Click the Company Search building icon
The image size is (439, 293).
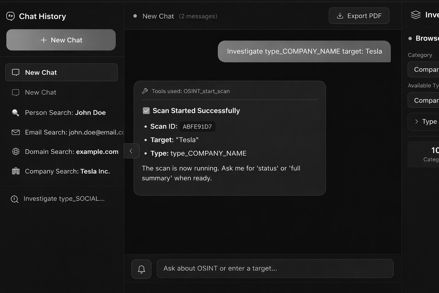[15, 171]
